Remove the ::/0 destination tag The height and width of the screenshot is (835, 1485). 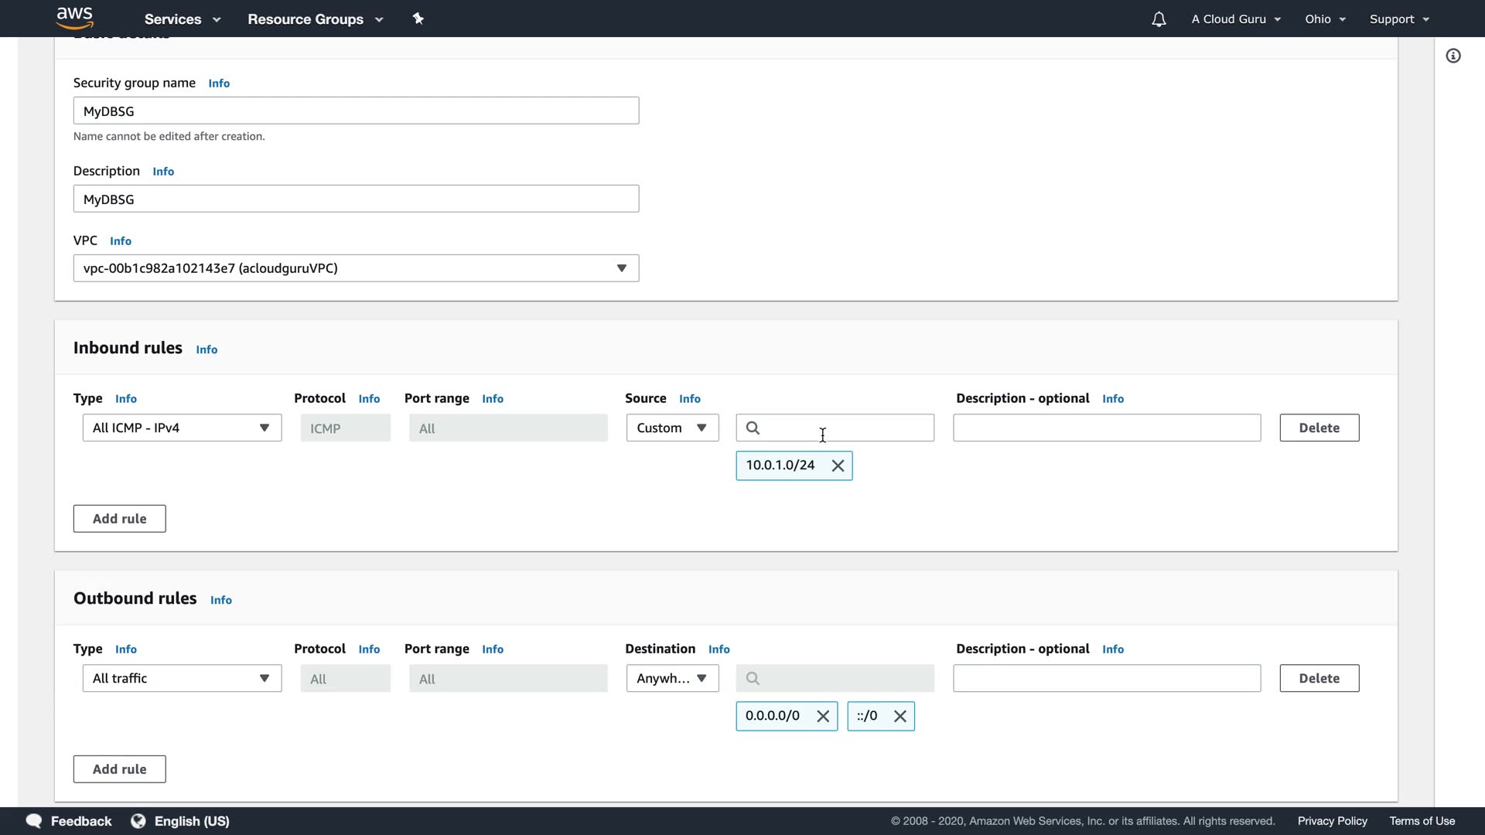[x=900, y=716]
